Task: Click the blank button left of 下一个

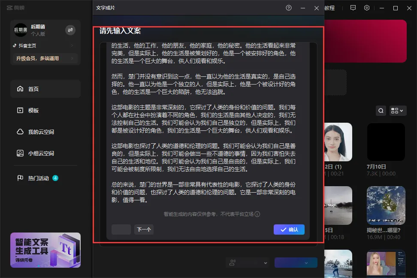Action: tap(121, 230)
